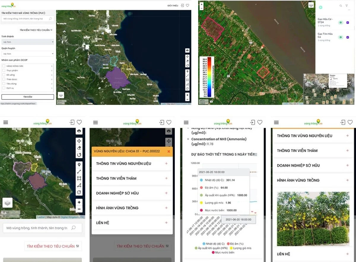Select eraser tool on desktop Hà Tĩnh map
356x262 pixels.
[187, 61]
